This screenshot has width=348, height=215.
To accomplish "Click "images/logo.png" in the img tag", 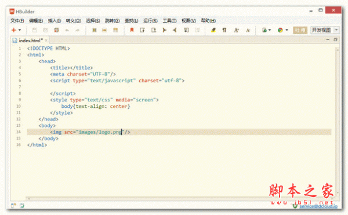I will tap(100, 132).
